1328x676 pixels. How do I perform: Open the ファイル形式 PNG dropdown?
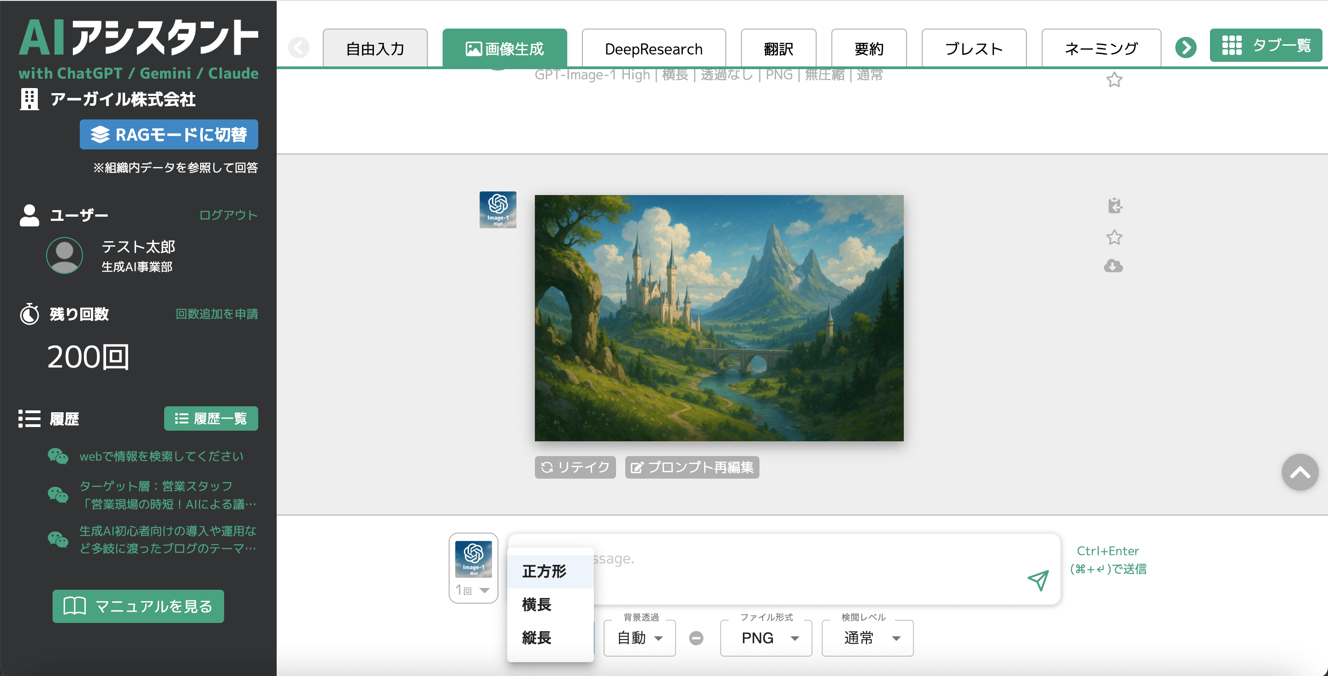765,638
